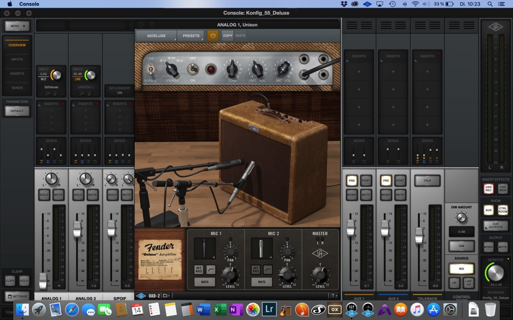Viewport: 513px width, 320px height.
Task: Click the AUX 1 channel fader handle
Action: coord(351,228)
